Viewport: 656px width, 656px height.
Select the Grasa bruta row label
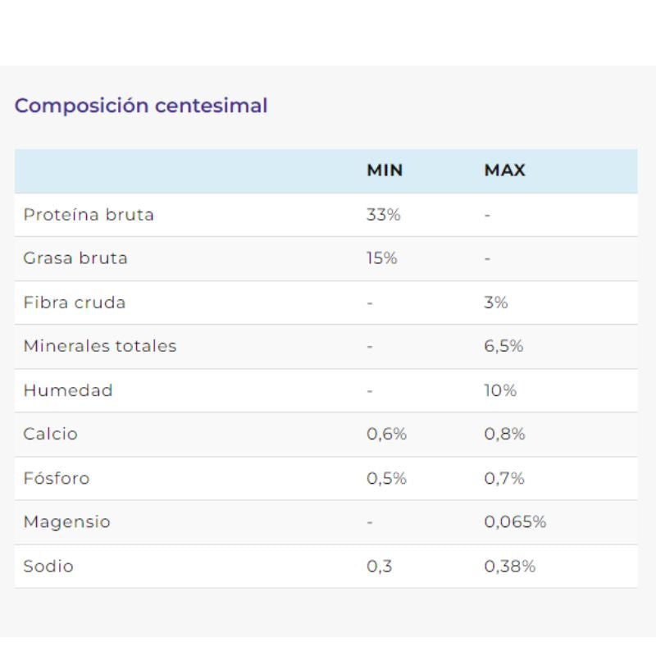coord(75,258)
